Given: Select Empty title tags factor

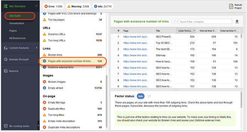Looking at the screenshot, I should point(73,102).
